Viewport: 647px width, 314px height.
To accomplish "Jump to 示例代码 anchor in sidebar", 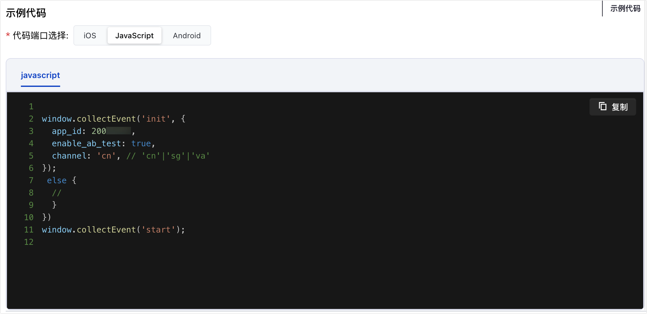I will [x=625, y=9].
